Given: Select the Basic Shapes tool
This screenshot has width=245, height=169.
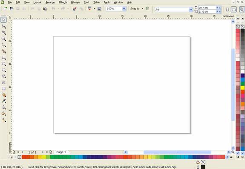Looking at the screenshot, I should click(x=4, y=76).
